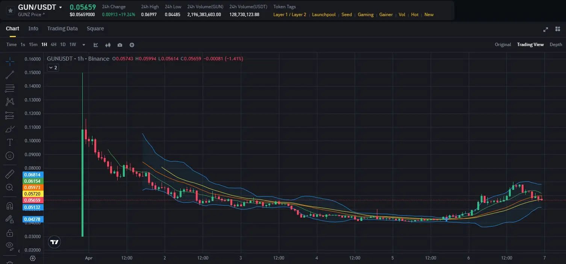Toggle lock all drawing tools
Screen dimensions: 566x264
pos(10,233)
